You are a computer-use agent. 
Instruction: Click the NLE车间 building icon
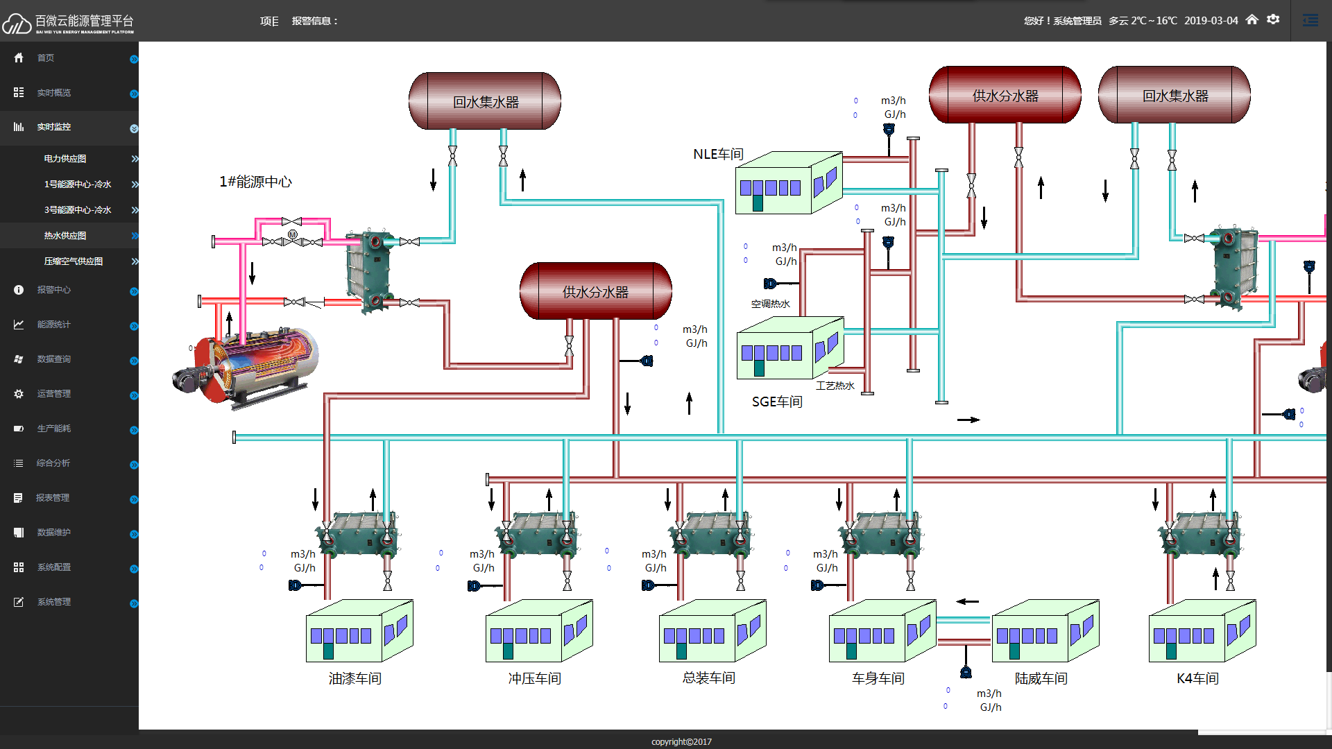[x=788, y=184]
